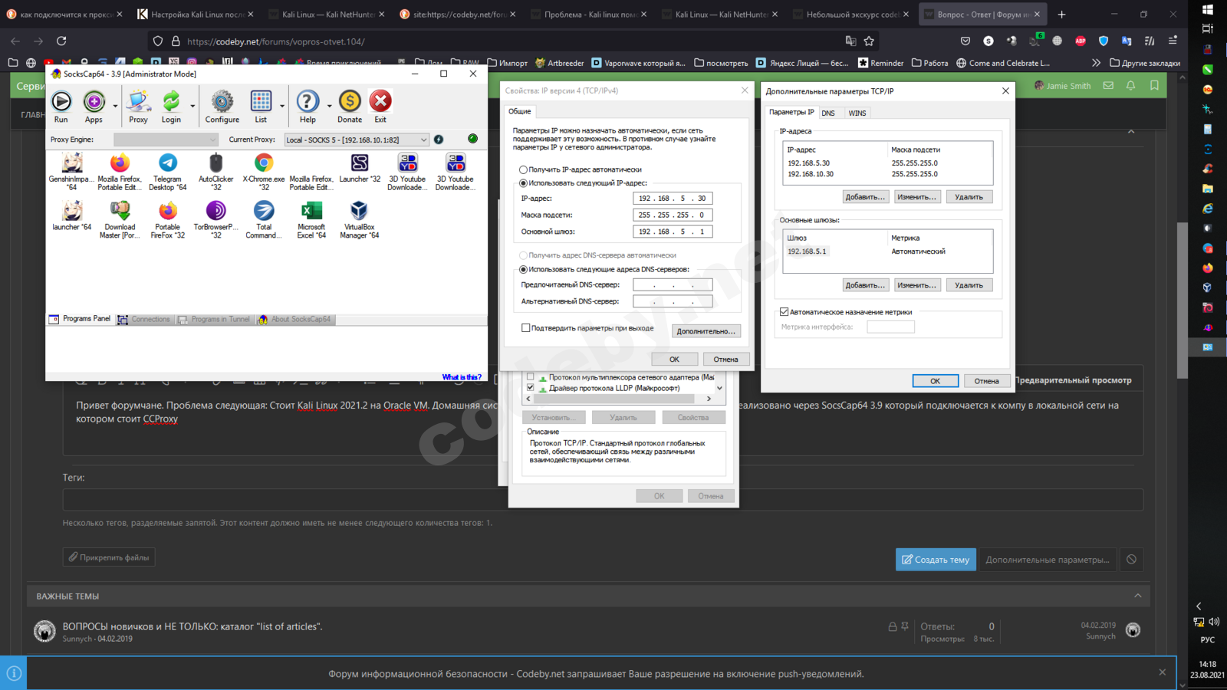
Task: Select 'Получить IP-адрес автоматически' radio button
Action: coord(523,169)
